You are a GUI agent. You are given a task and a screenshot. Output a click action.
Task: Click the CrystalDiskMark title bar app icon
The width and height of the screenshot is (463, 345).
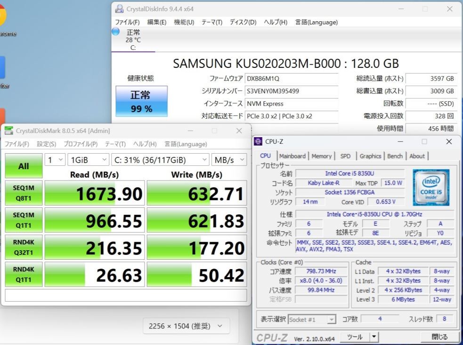9,131
